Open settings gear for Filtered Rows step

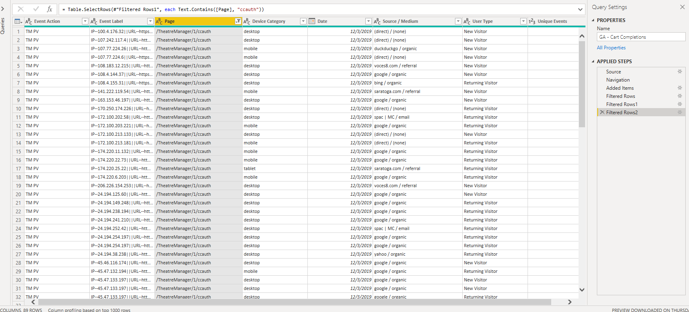[x=680, y=96]
